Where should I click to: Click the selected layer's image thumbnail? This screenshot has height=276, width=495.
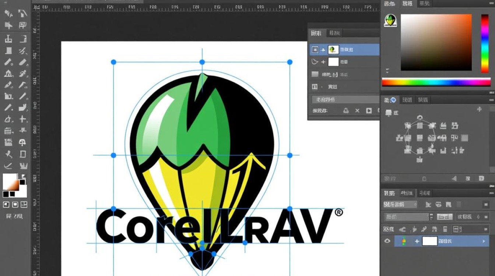coord(333,50)
